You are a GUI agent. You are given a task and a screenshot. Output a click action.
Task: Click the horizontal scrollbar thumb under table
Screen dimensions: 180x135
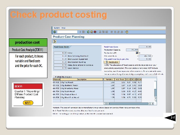click(129, 104)
